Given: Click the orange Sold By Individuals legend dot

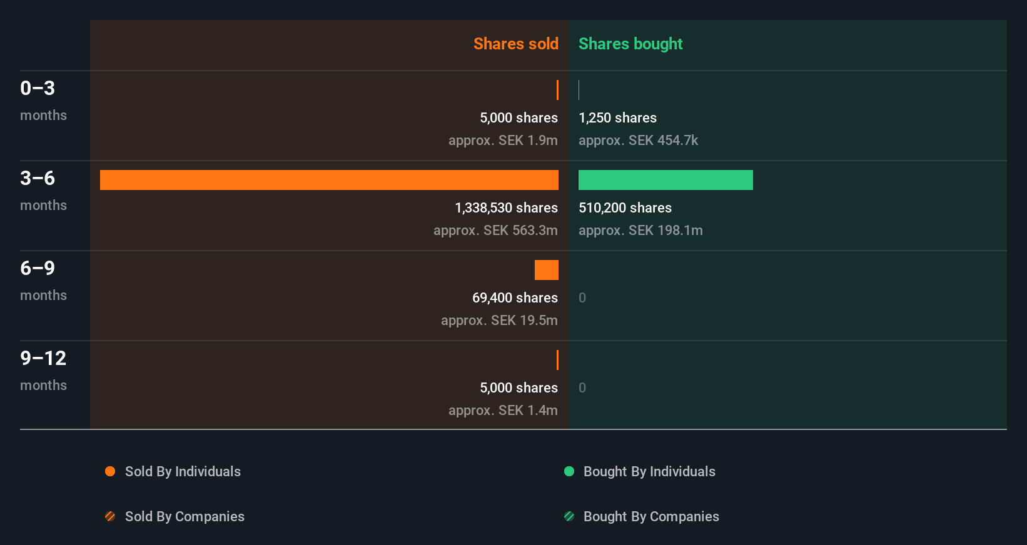Looking at the screenshot, I should pyautogui.click(x=110, y=471).
